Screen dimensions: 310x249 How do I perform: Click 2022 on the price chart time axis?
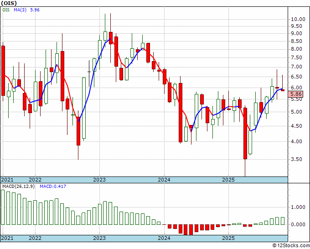35,180
